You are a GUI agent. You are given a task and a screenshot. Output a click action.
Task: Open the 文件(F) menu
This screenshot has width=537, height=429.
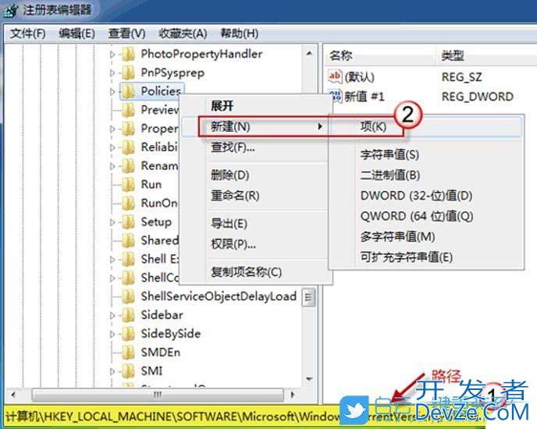(x=27, y=34)
